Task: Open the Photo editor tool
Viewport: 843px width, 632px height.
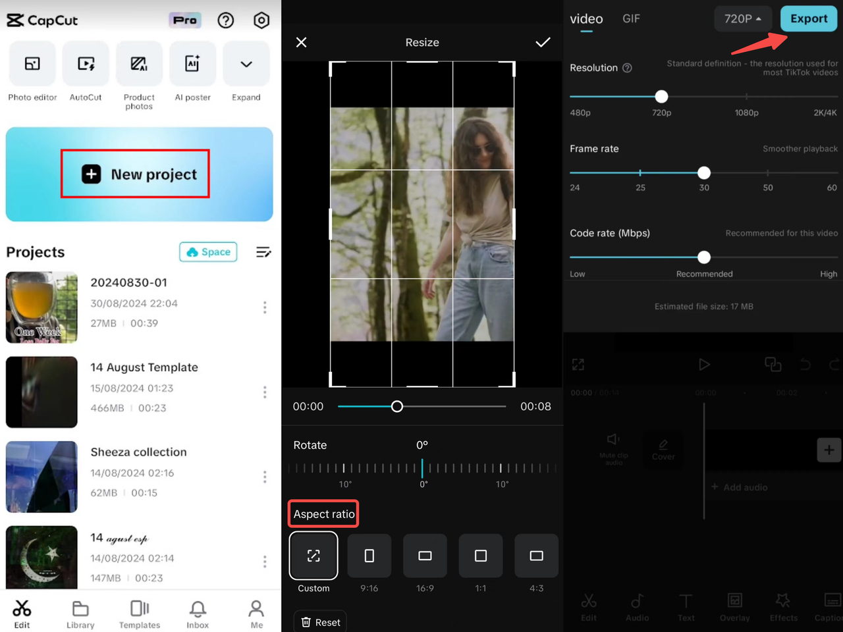Action: point(32,64)
